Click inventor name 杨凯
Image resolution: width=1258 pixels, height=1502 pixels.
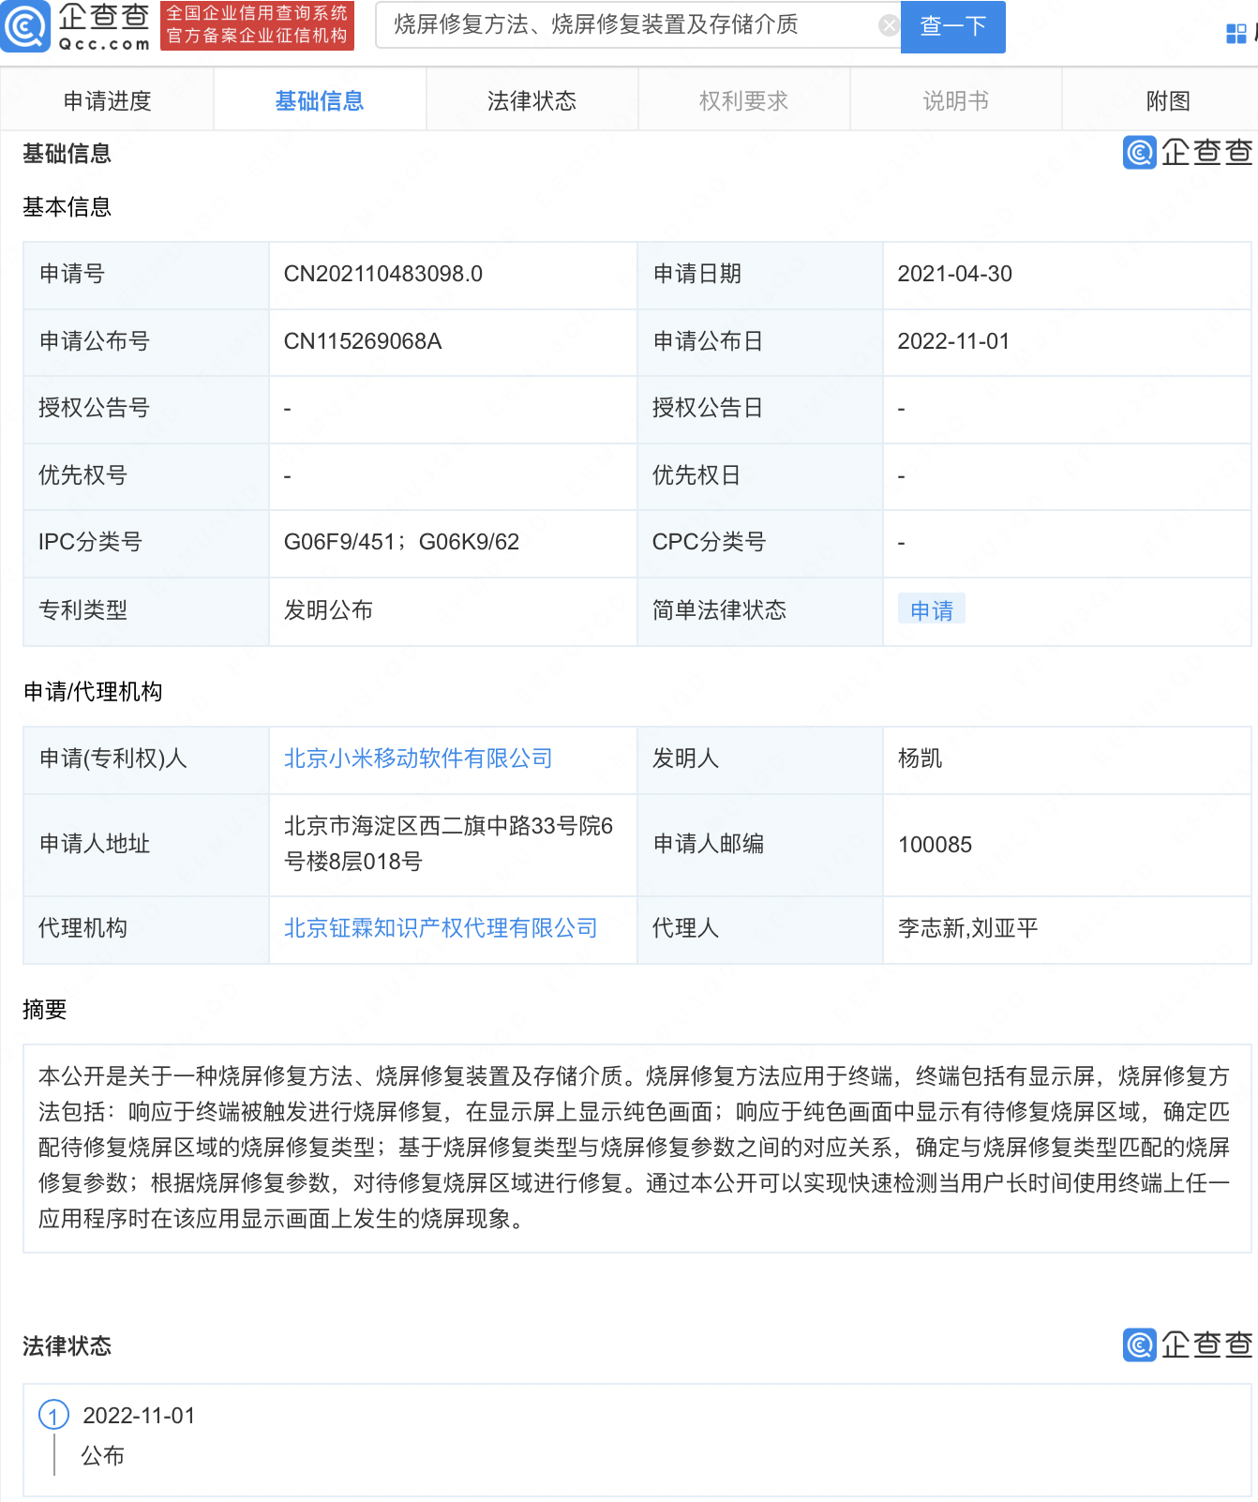(x=921, y=758)
